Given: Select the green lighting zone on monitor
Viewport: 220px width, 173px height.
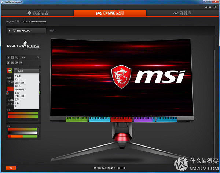Looking at the screenshot, I should pyautogui.click(x=77, y=119).
